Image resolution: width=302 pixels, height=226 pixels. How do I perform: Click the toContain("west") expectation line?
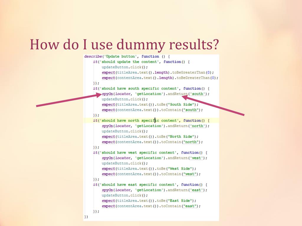tap(151, 174)
